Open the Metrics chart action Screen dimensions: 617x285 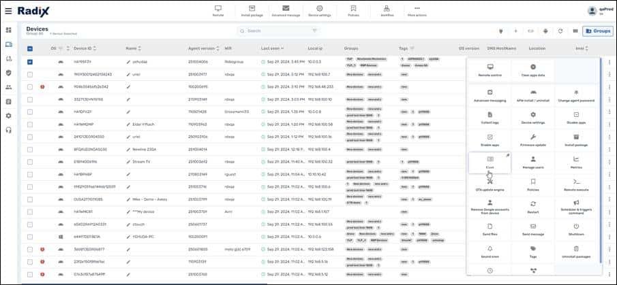[576, 162]
